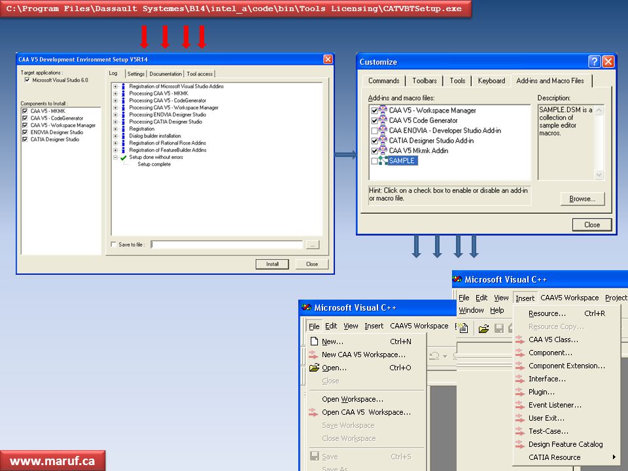Click Close in the CAA V5 Setup dialog
Image resolution: width=628 pixels, height=471 pixels.
pyautogui.click(x=312, y=264)
